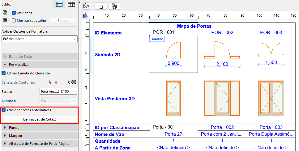Click the pen icon next to Caneta de Contorno

(50, 82)
